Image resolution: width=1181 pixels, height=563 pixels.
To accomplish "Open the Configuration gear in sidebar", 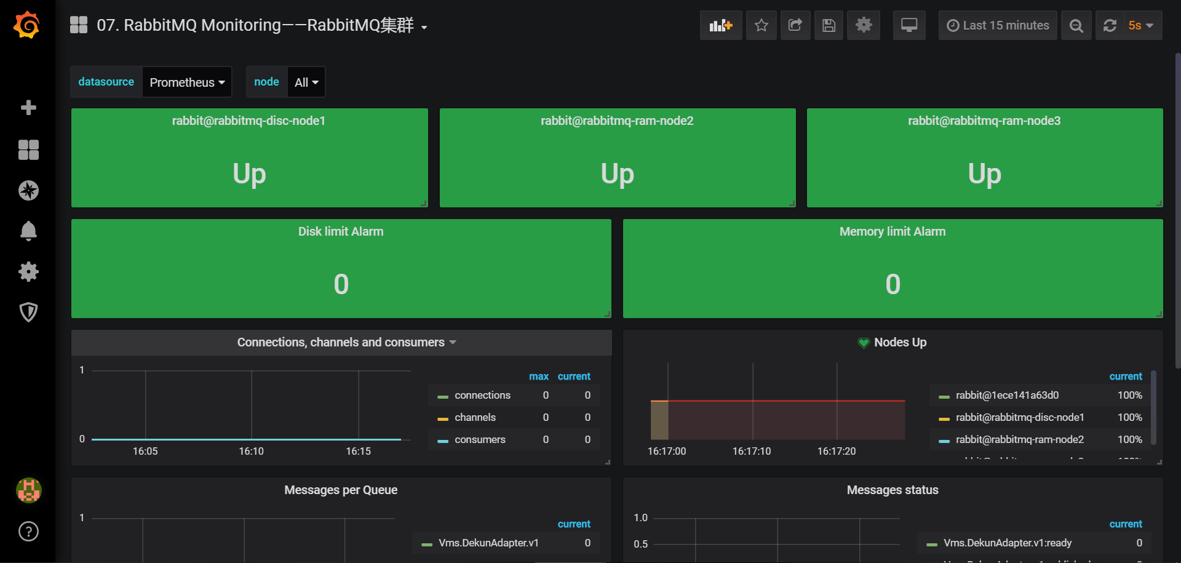I will tap(28, 271).
